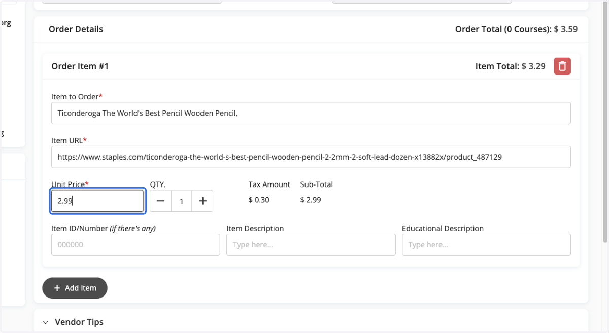Click the Educational Description field
Viewport: 609px width, 333px height.
[x=486, y=245]
